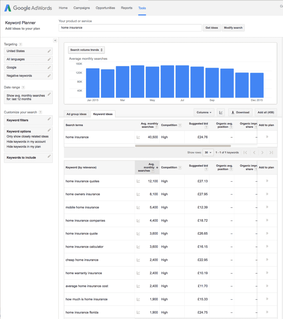Screen dimensions: 283x319
Task: Open help for Targeting
Action: click(21, 44)
